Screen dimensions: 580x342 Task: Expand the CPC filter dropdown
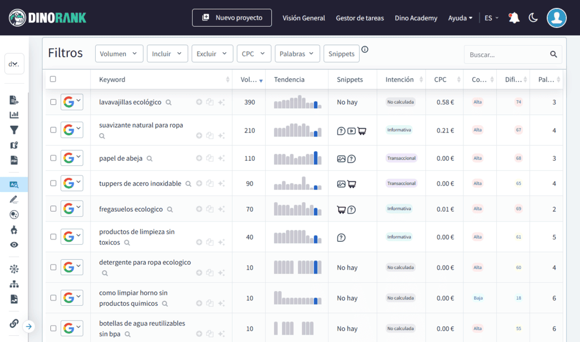[x=254, y=54]
